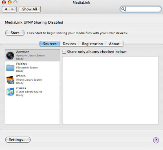This screenshot has width=163, height=150.
Task: Select the Aperture camera lens icon
Action: (10, 55)
